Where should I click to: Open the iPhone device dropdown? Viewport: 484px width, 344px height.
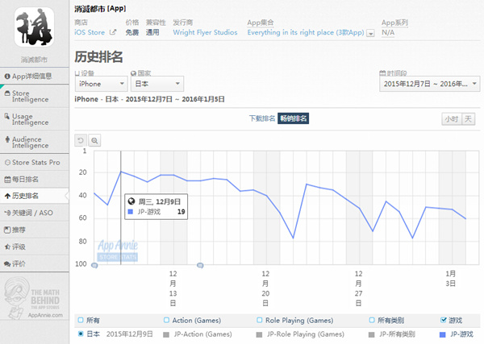pyautogui.click(x=102, y=84)
